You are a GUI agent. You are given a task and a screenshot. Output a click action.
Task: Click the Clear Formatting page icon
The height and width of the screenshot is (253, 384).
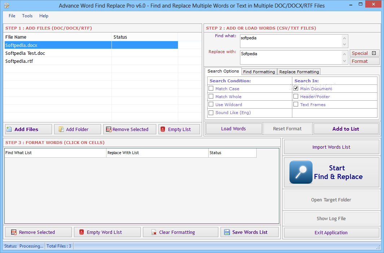[154, 232]
